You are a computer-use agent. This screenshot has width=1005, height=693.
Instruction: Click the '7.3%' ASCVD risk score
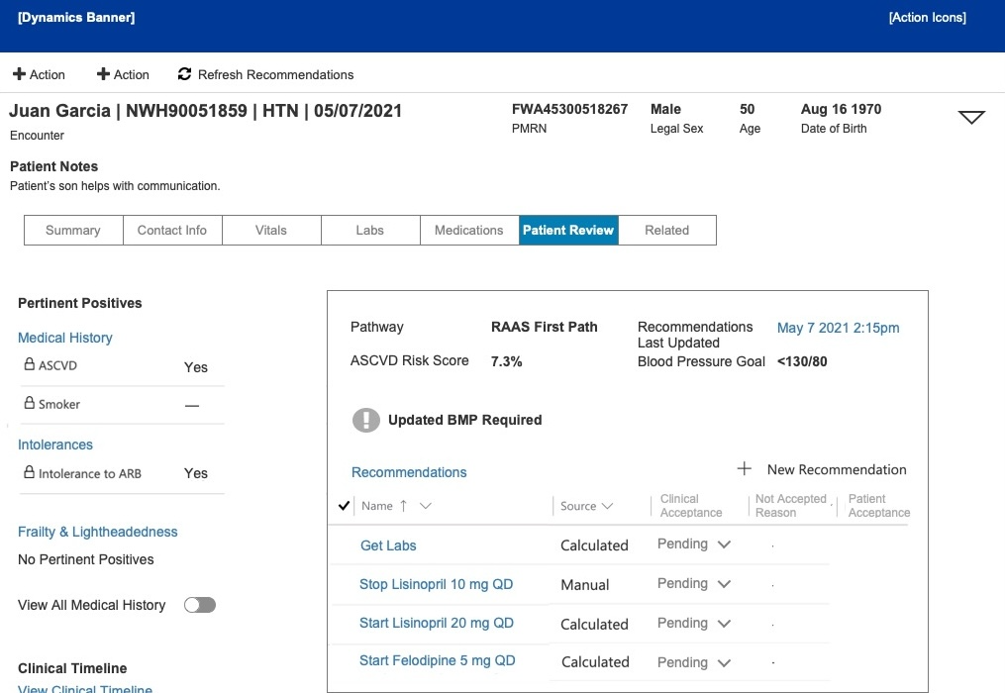506,361
